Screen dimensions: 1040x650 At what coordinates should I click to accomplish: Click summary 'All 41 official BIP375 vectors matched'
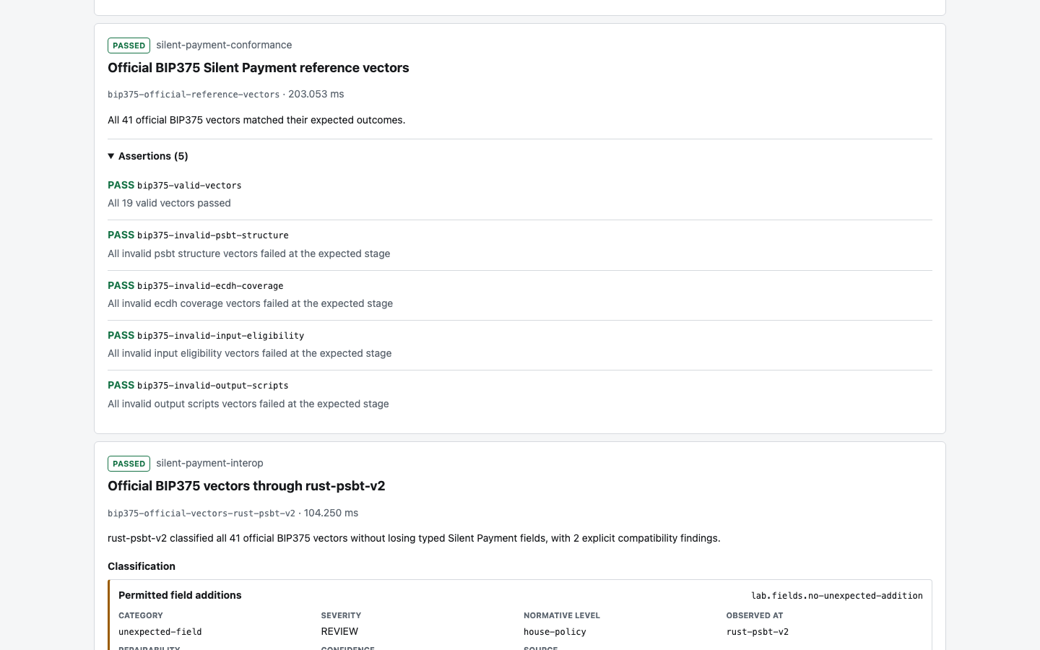(x=256, y=120)
